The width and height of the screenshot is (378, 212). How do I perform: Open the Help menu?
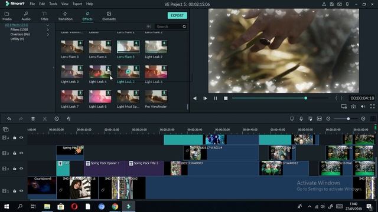click(90, 4)
